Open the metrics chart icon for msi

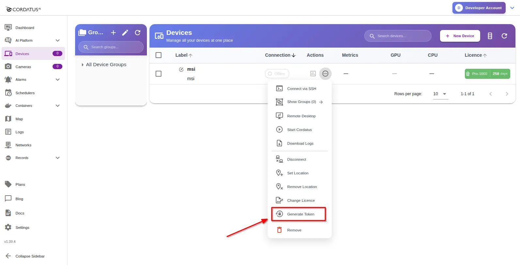[313, 74]
